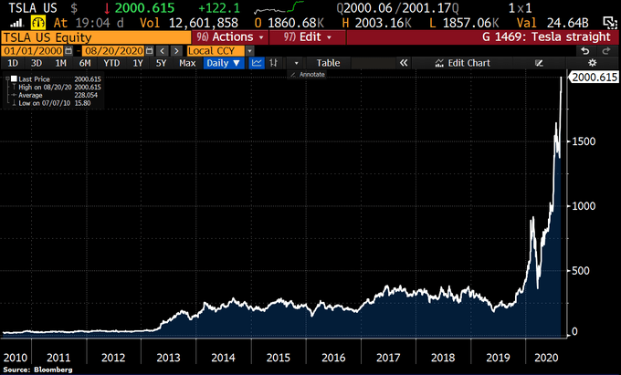Toggle Last Price series checkbox in legend
Screen dimensions: 621x375
(14, 79)
